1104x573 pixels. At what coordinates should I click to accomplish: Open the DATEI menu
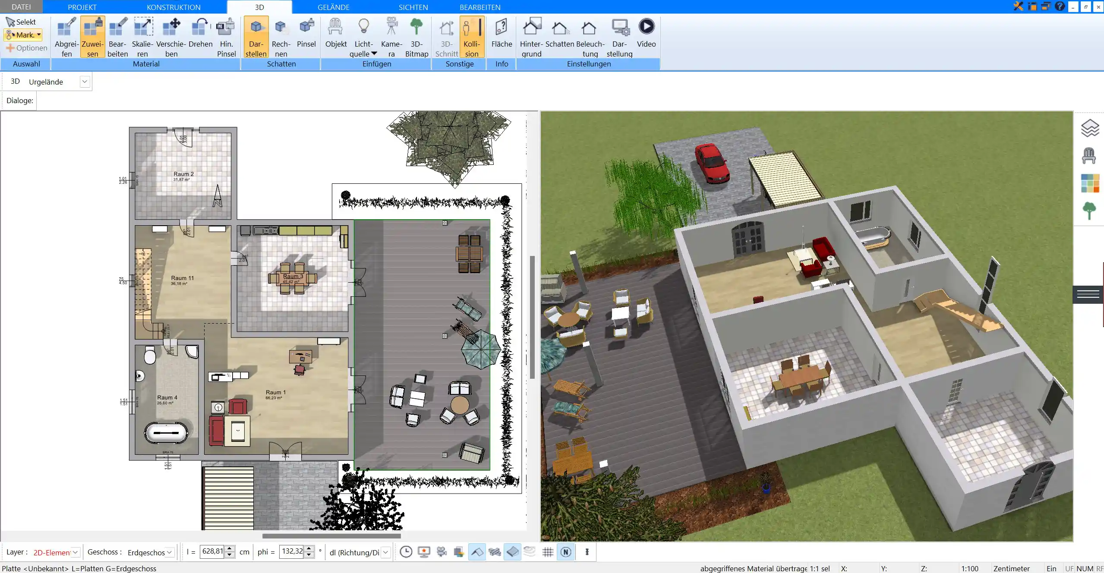tap(21, 7)
